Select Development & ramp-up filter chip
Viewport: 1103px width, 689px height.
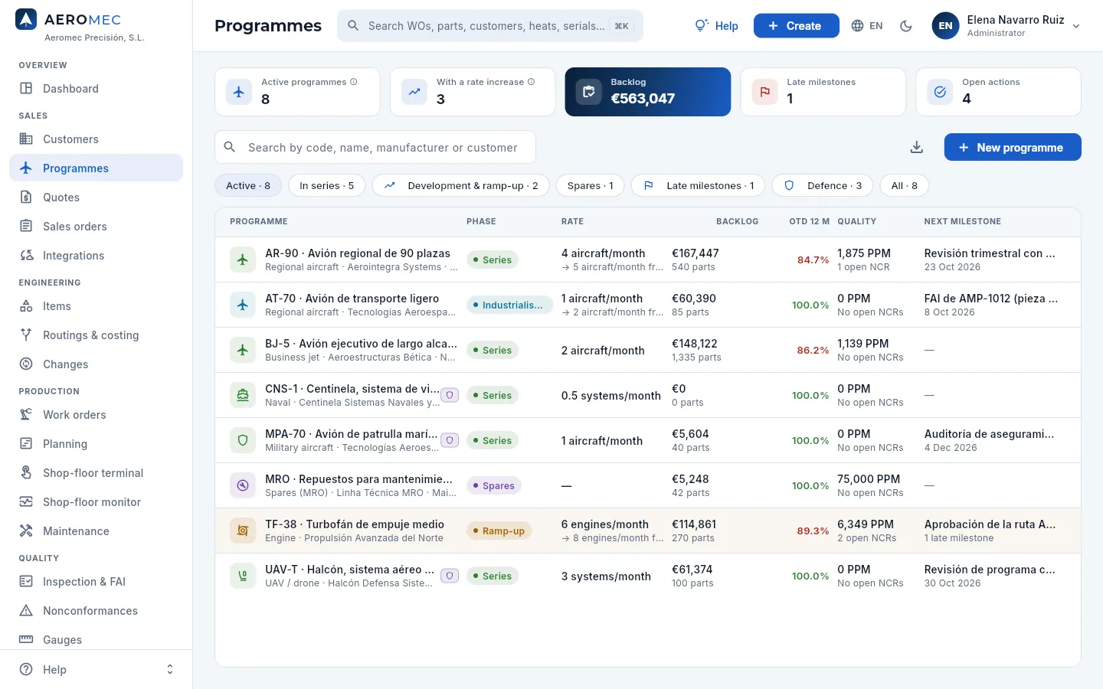click(461, 185)
